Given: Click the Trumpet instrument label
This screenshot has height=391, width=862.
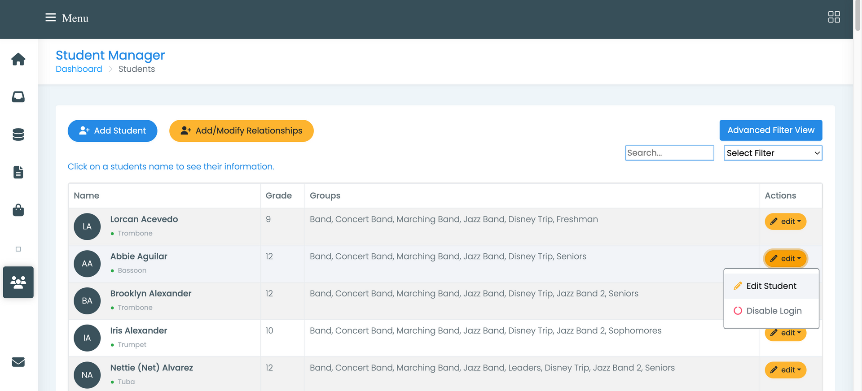Looking at the screenshot, I should (132, 345).
